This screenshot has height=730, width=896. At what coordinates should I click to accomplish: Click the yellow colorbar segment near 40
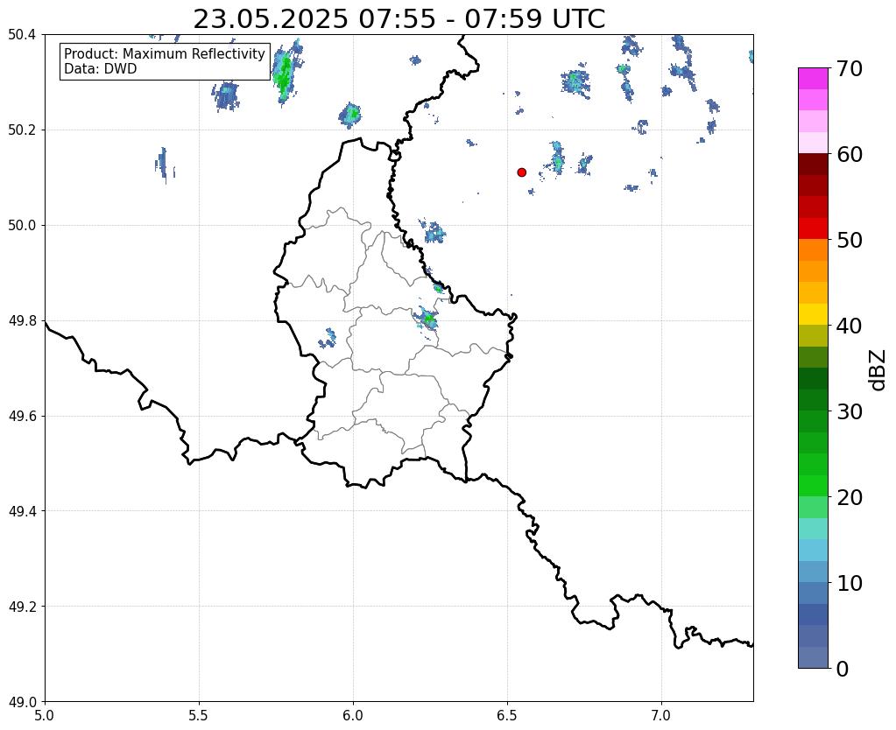813,314
